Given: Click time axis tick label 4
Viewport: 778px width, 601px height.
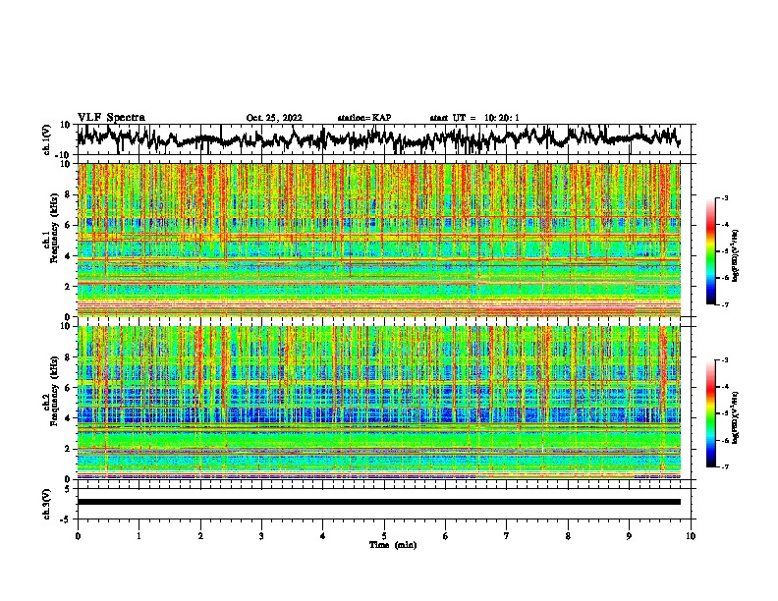Looking at the screenshot, I should [x=323, y=536].
